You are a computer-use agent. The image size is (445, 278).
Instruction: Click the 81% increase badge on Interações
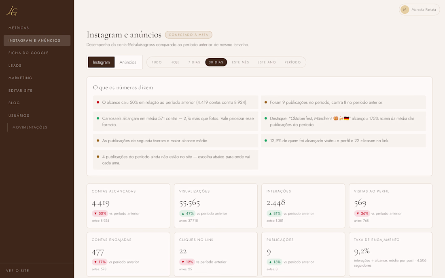(x=274, y=214)
